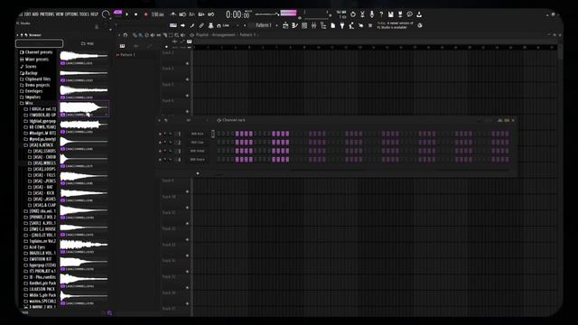Screen dimensions: 578x325
Task: Toggle first step of channel 2
Action: click(219, 143)
